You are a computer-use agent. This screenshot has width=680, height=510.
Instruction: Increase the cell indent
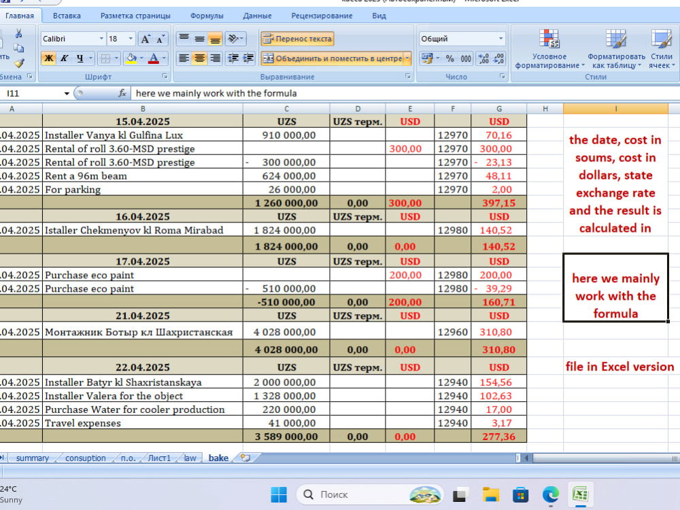coord(248,58)
